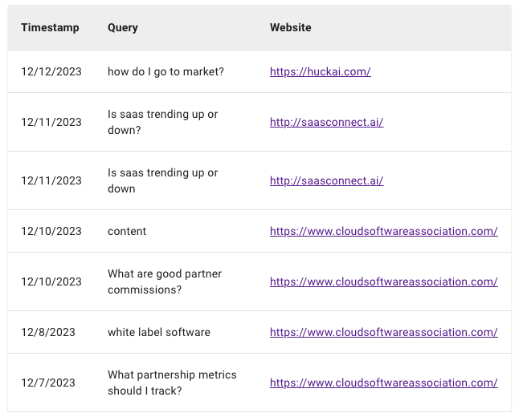Click the Website column header
This screenshot has height=413, width=519.
[290, 27]
